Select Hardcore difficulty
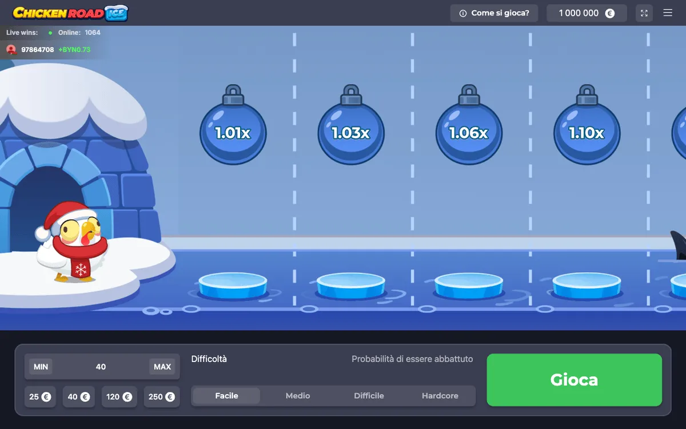This screenshot has height=429, width=686. (x=440, y=396)
